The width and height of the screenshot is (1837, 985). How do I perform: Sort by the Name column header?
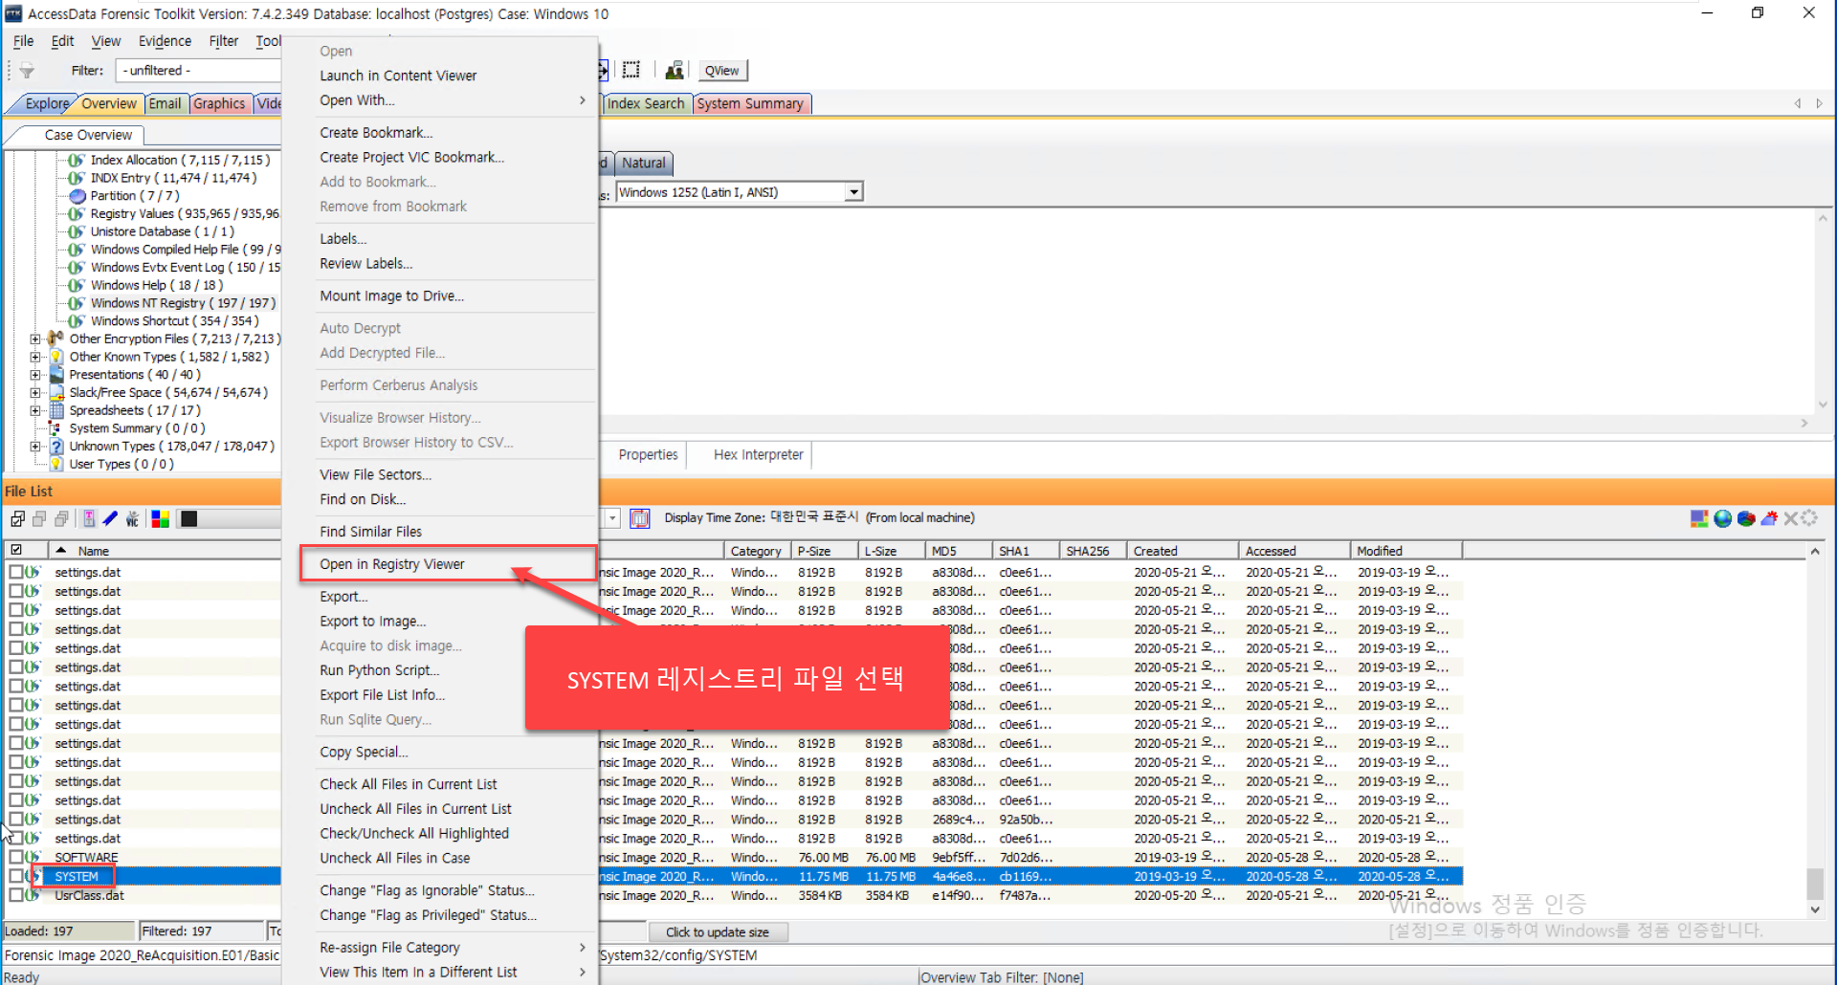[165, 551]
